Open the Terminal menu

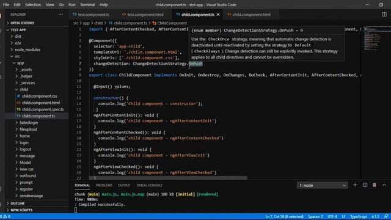tap(87, 4)
